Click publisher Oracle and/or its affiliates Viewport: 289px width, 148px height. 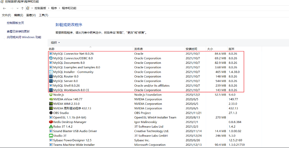[152, 86]
